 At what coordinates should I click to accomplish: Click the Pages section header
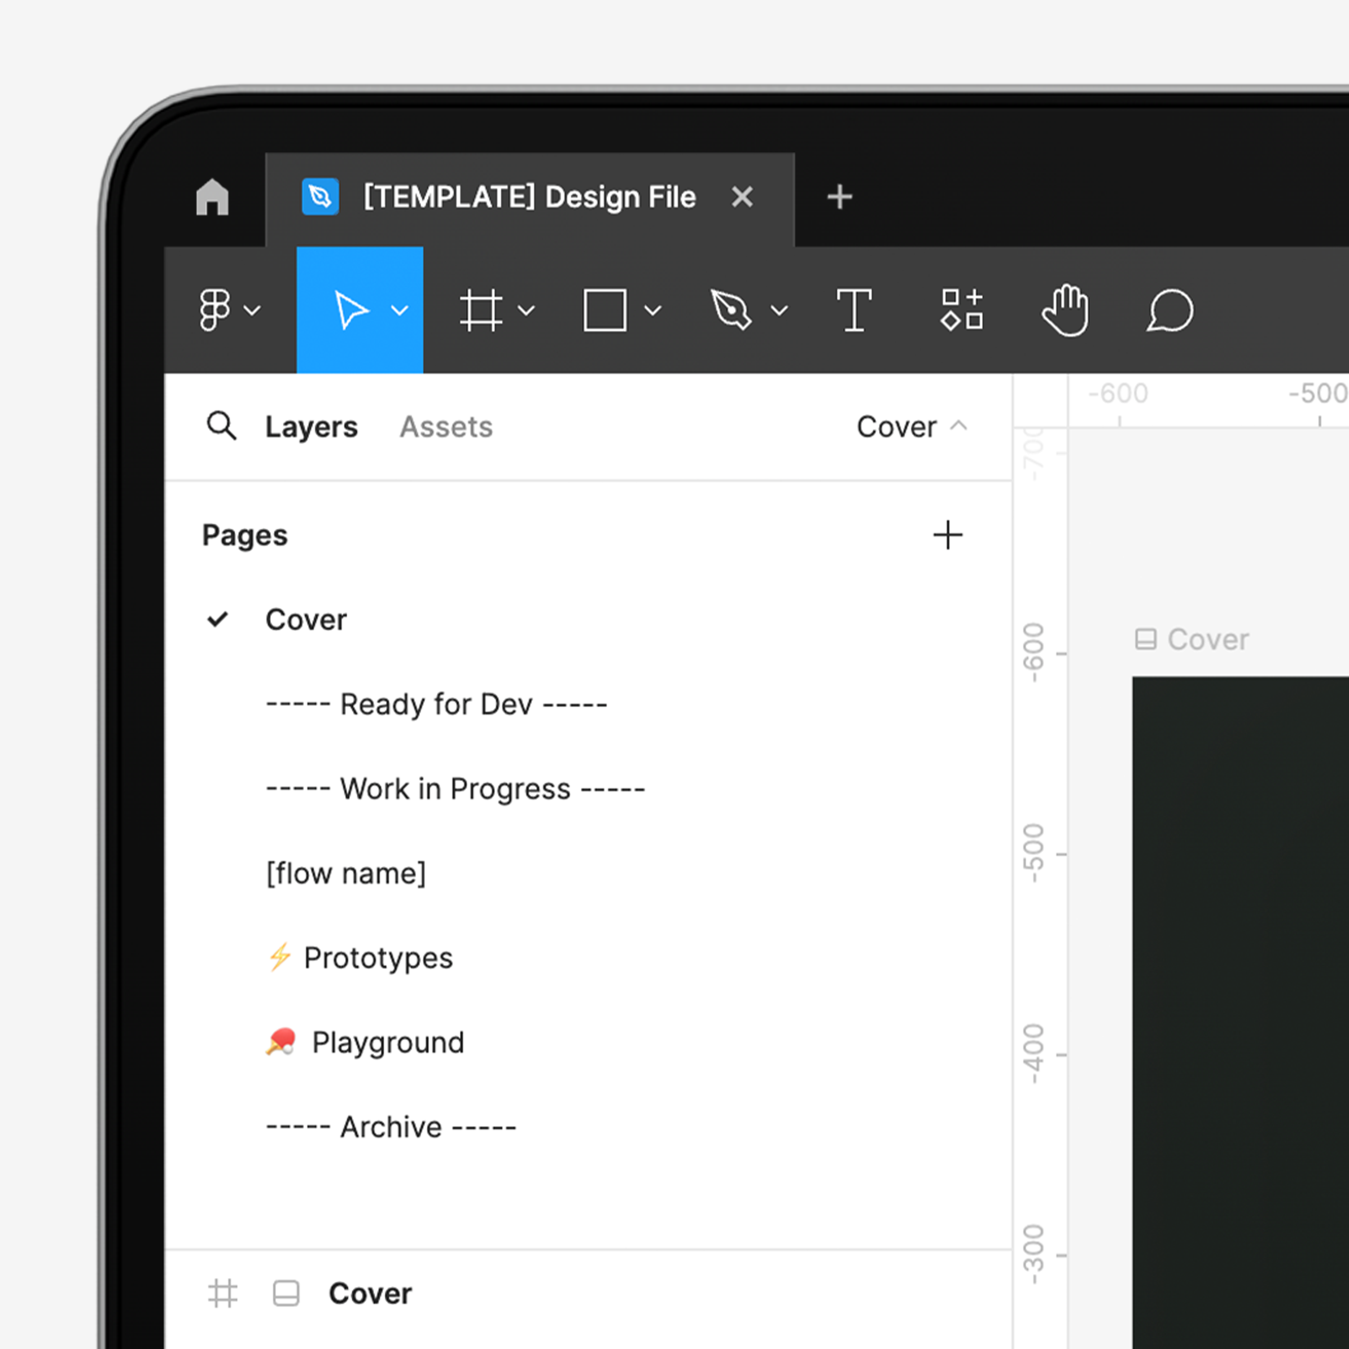pos(244,536)
